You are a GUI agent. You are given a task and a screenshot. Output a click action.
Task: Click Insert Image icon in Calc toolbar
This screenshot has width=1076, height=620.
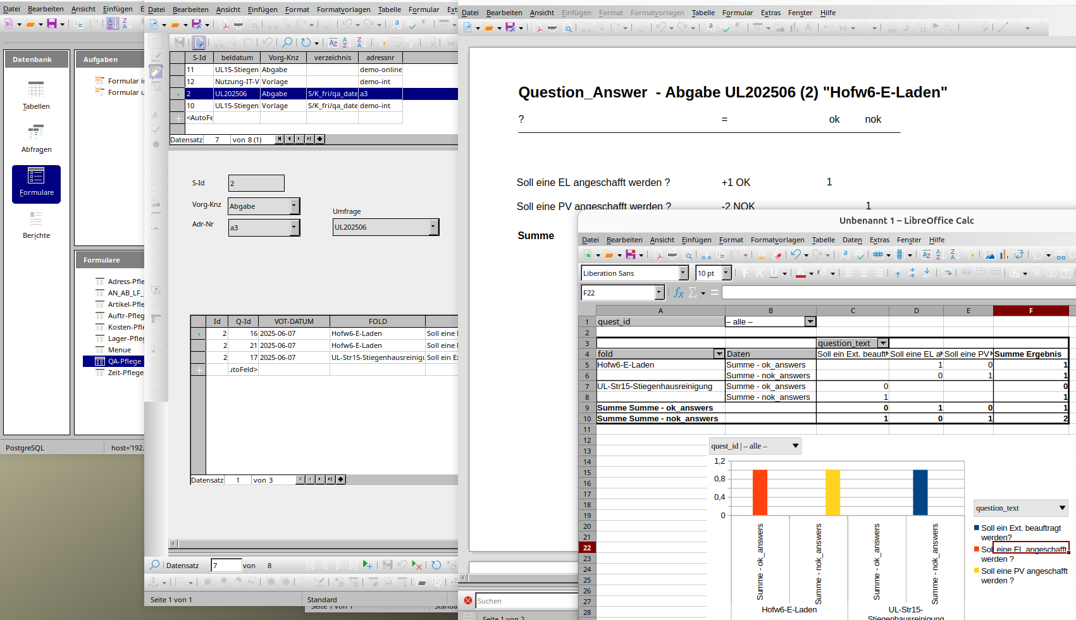tap(990, 255)
